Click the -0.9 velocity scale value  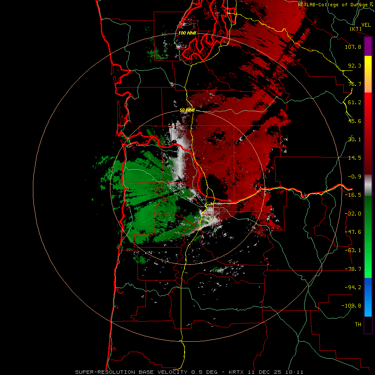point(355,177)
